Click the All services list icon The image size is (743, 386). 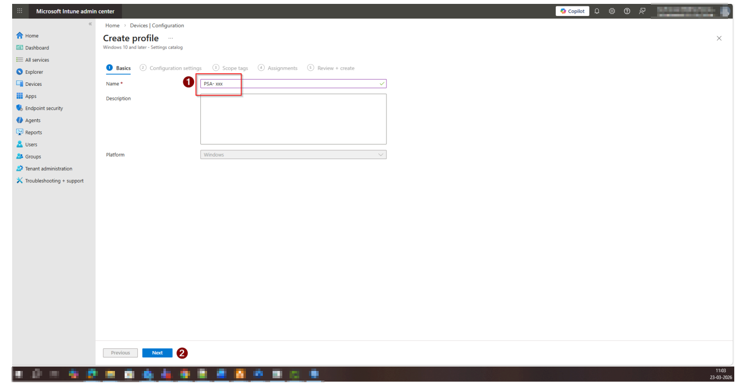(19, 60)
